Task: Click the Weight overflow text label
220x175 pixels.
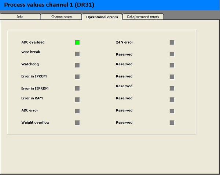Action: pos(35,123)
